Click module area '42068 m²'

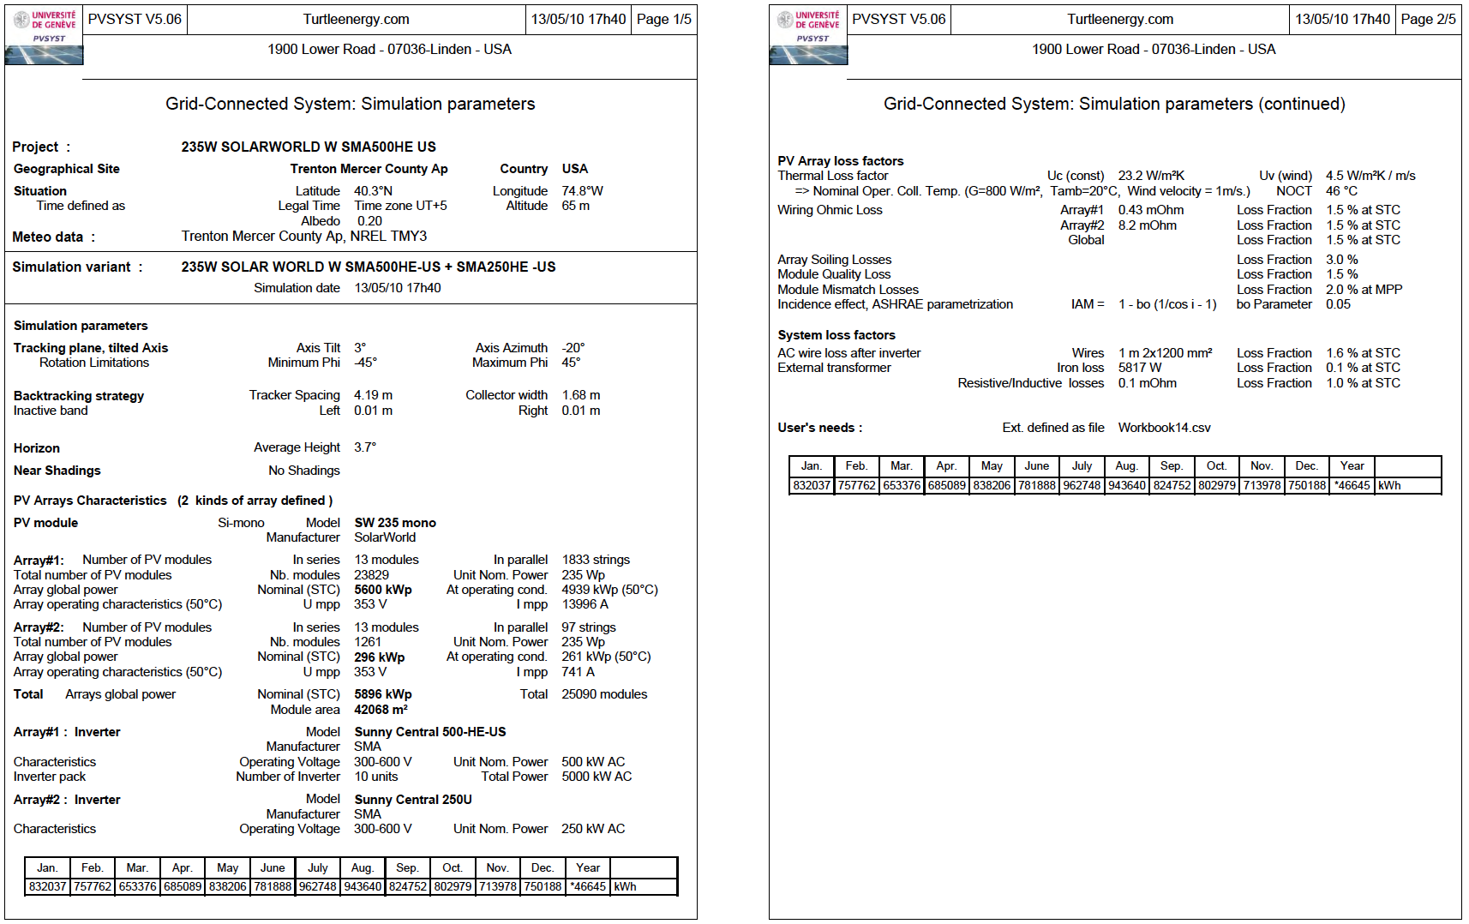(x=381, y=710)
